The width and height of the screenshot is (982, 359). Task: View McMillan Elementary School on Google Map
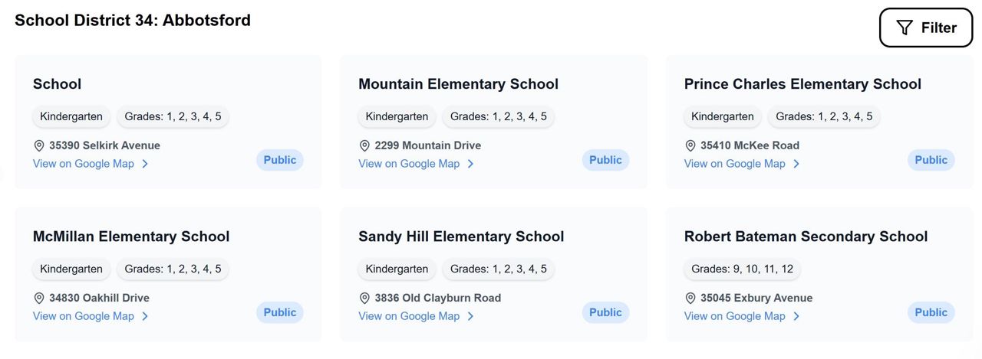(x=83, y=316)
